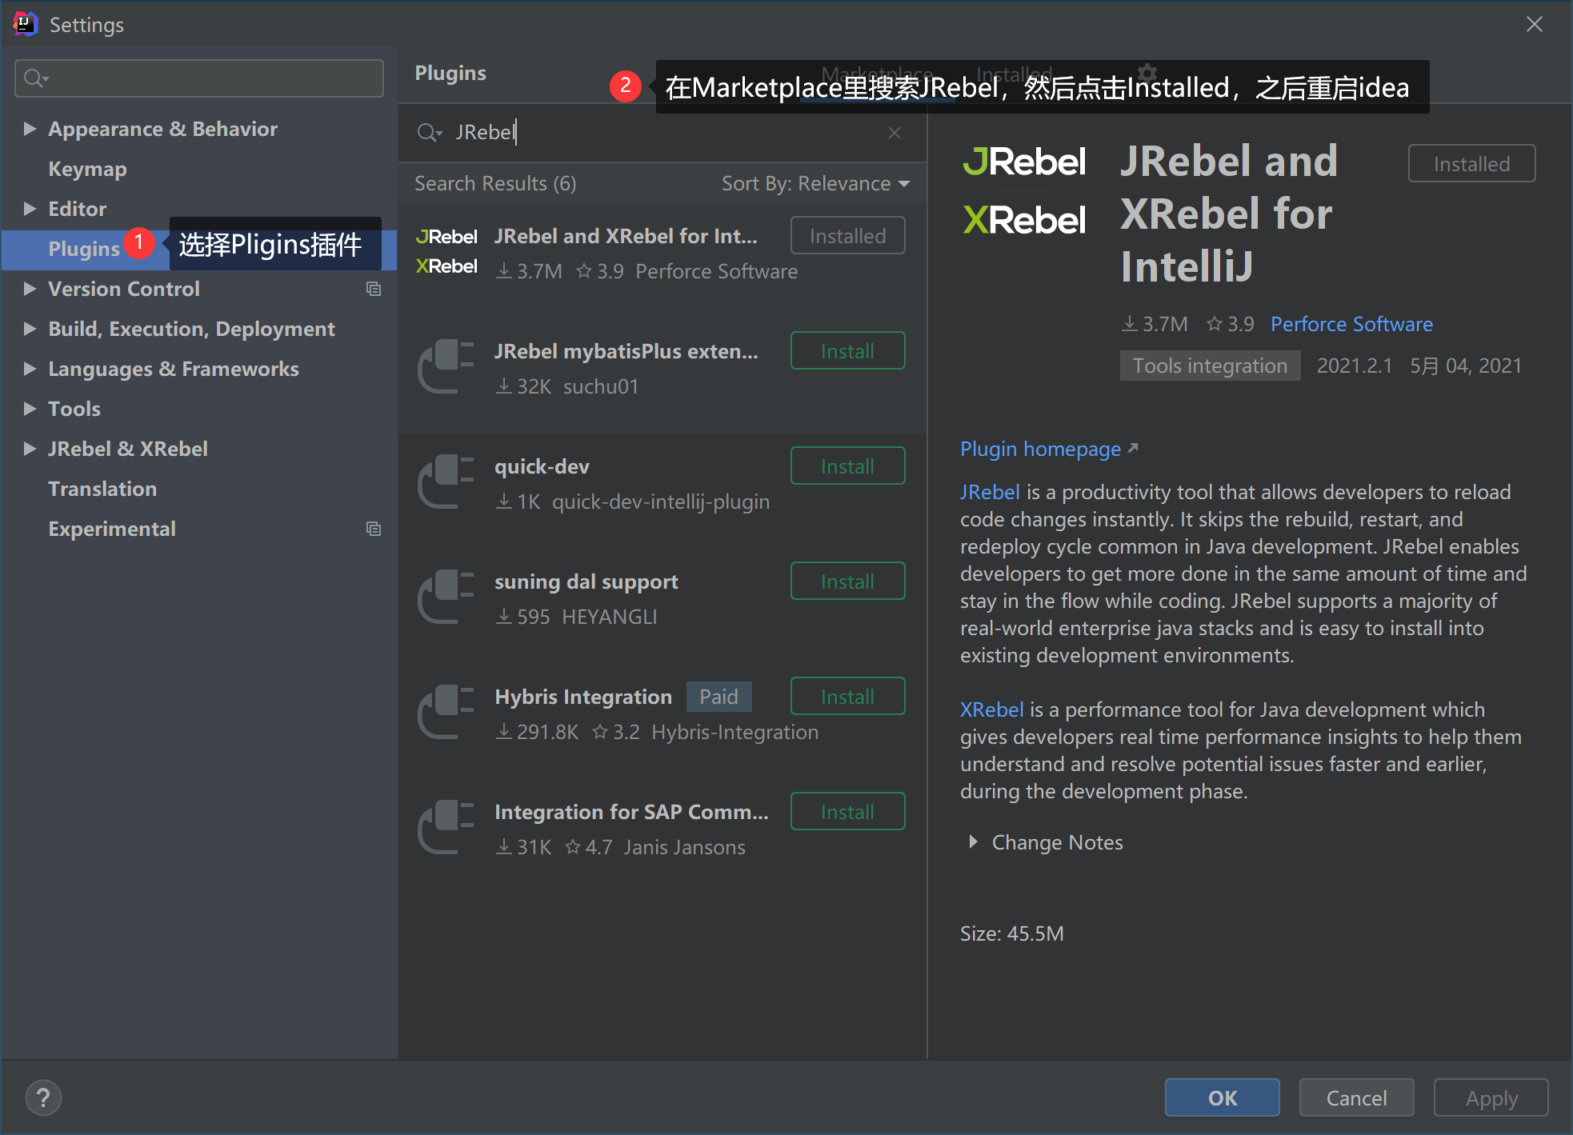Expand the Version Control node
1573x1135 pixels.
pos(30,289)
